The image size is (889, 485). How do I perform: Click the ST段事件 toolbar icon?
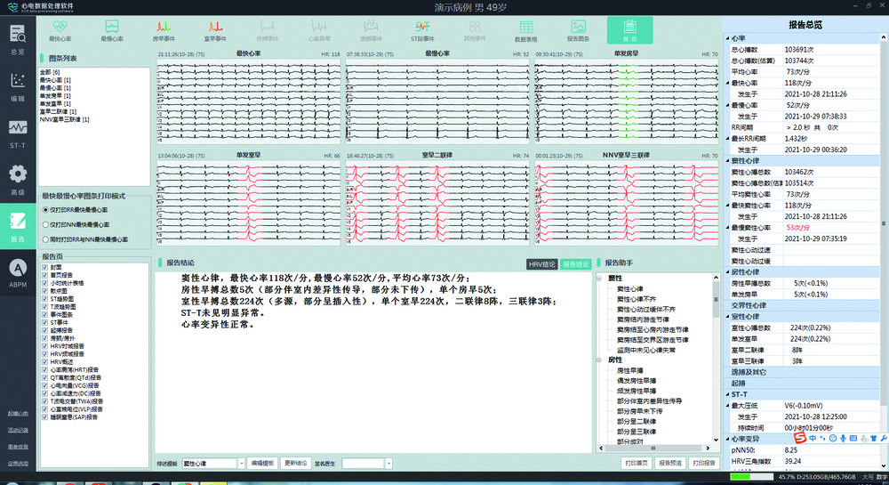click(422, 30)
